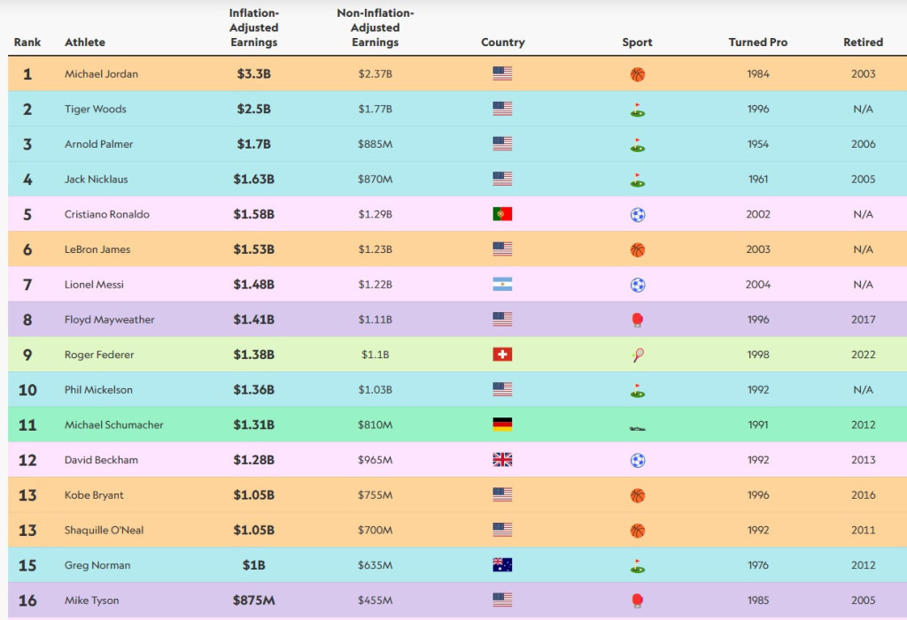Click the Switzerland flag in Roger Federer's row
This screenshot has height=620, width=907.
(x=502, y=355)
